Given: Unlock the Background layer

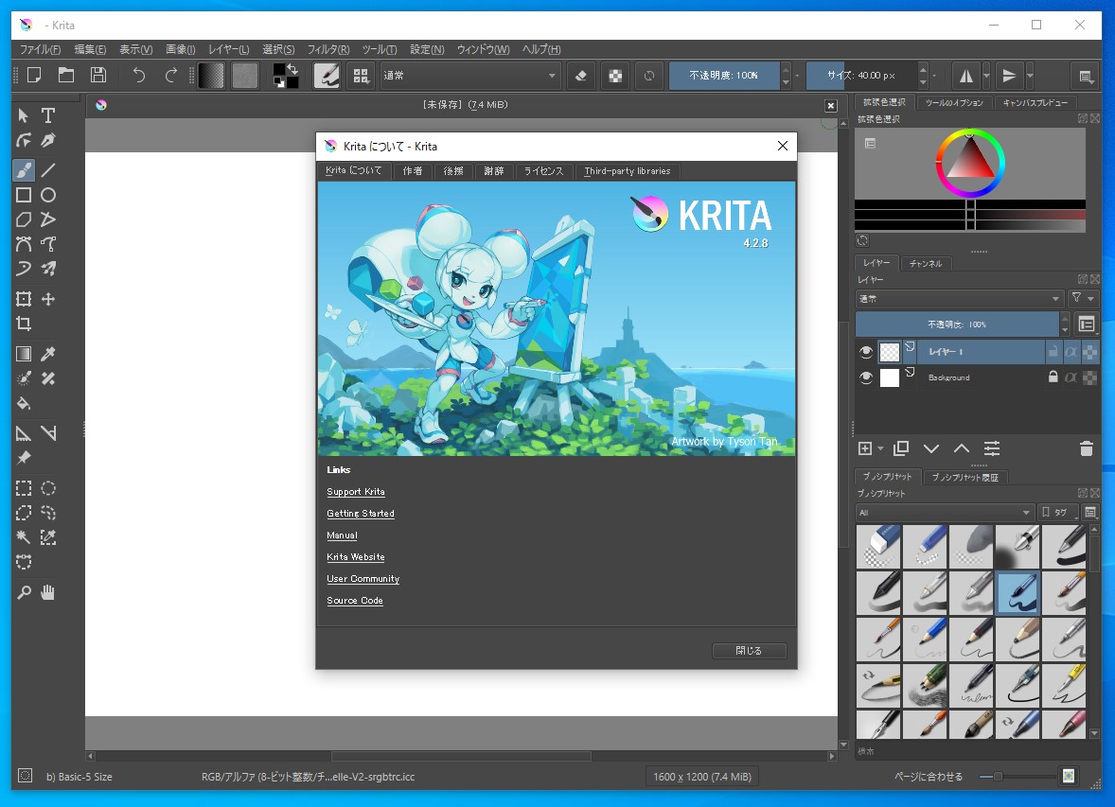Looking at the screenshot, I should click(1053, 377).
